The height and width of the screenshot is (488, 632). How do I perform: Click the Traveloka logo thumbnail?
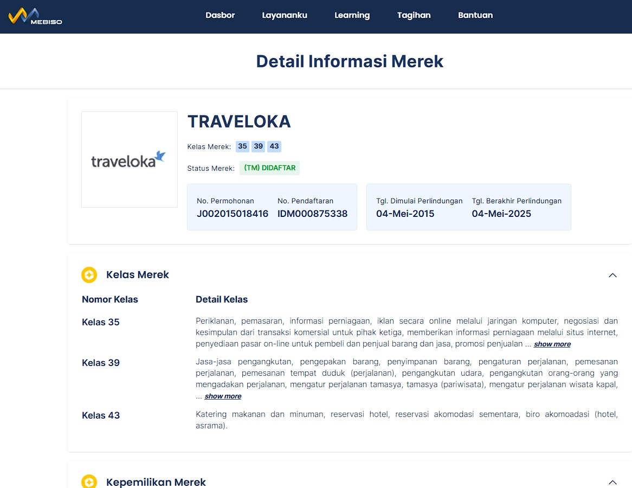(130, 159)
